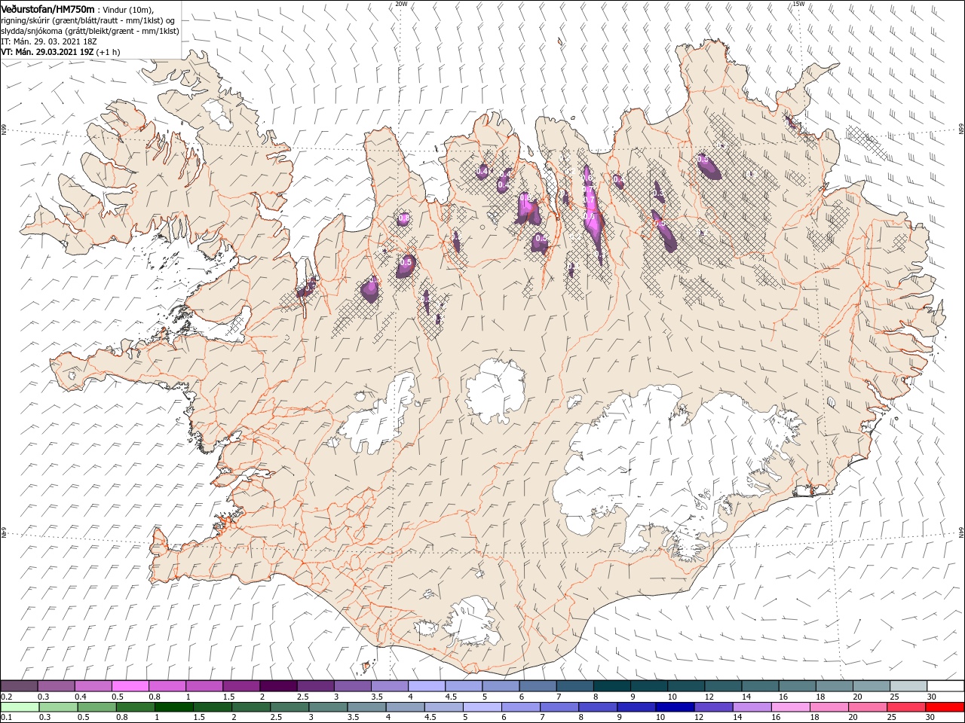Click the '15W' longitude label at map top
The height and width of the screenshot is (723, 965).
coord(798,4)
